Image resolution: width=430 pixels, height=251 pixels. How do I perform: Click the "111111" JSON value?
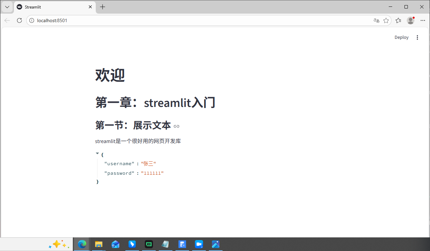(x=152, y=173)
